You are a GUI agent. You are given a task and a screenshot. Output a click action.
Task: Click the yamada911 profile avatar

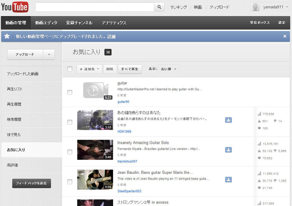(x=255, y=7)
